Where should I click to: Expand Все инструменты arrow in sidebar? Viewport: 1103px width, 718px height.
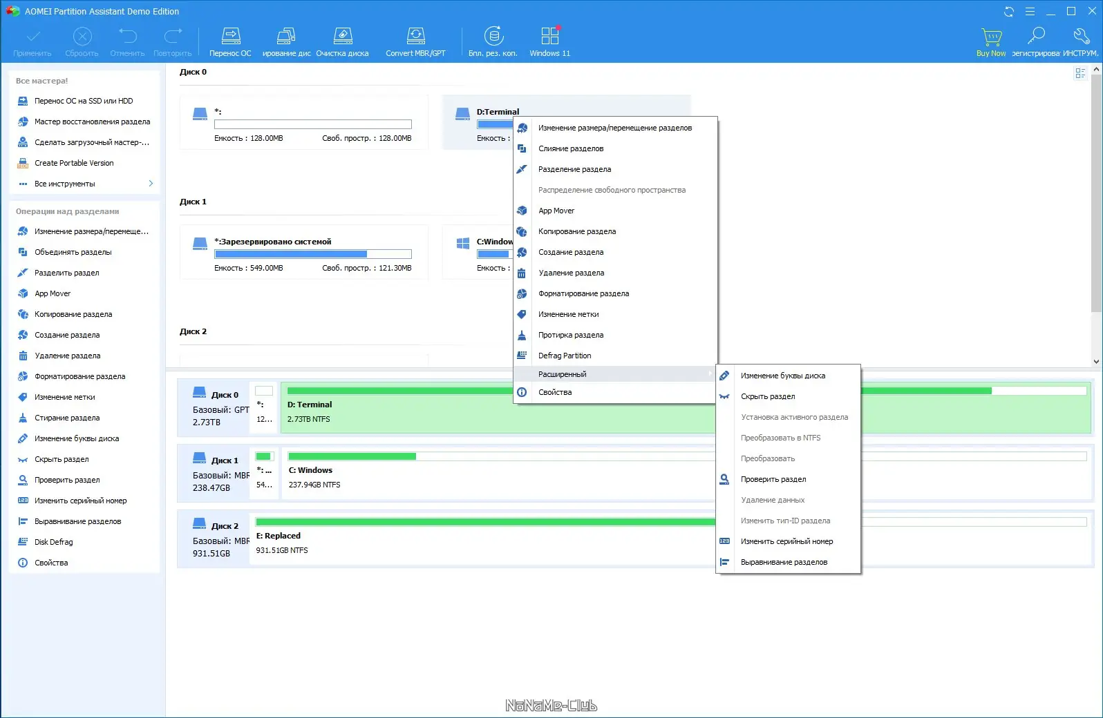[x=151, y=184]
